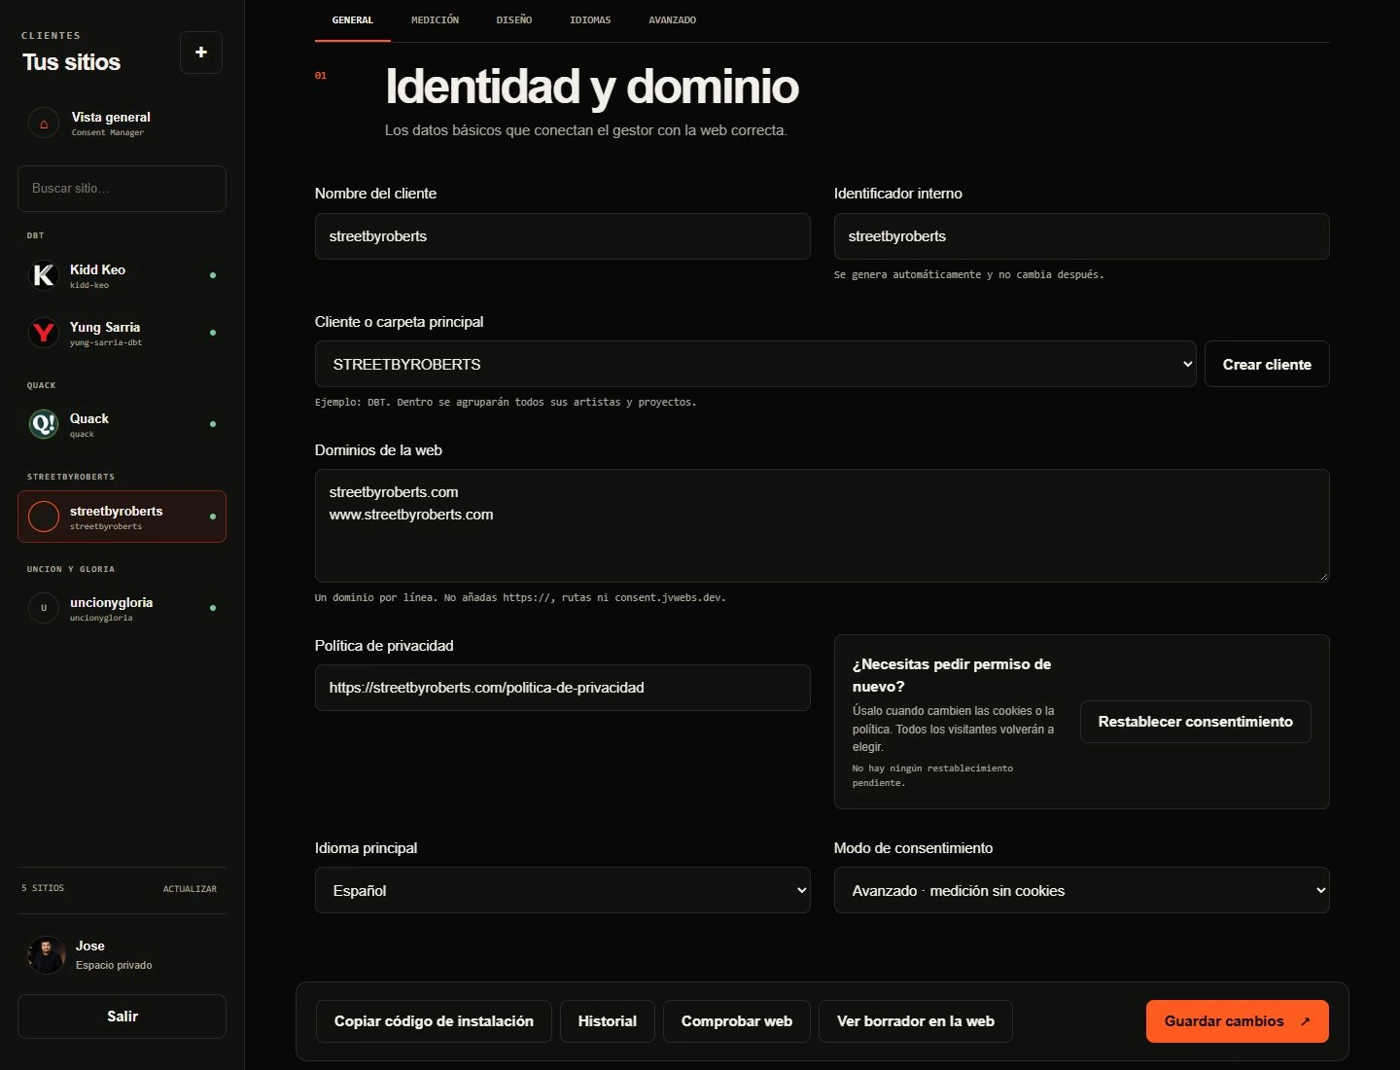Open the Modo de consentimiento dropdown
This screenshot has height=1070, width=1400.
[x=1081, y=890]
